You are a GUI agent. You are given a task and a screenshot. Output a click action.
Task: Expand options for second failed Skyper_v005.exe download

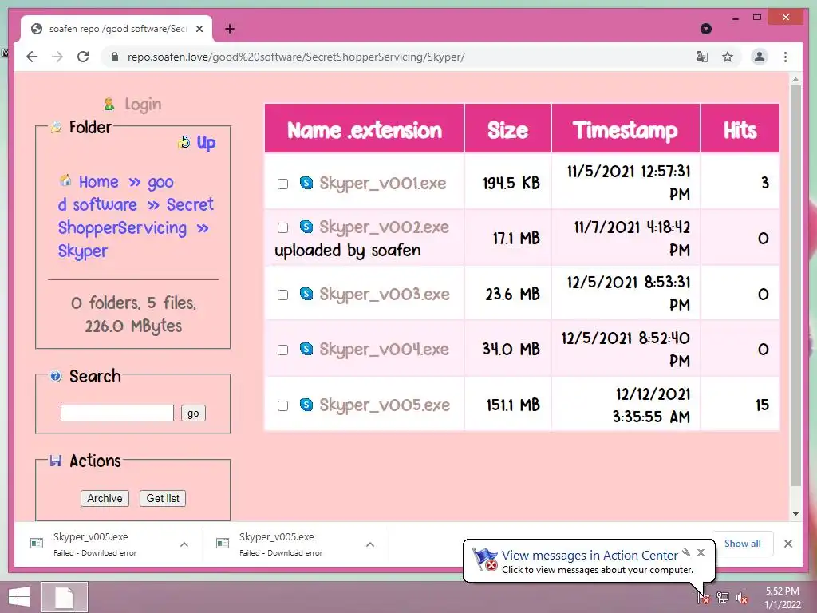click(370, 544)
